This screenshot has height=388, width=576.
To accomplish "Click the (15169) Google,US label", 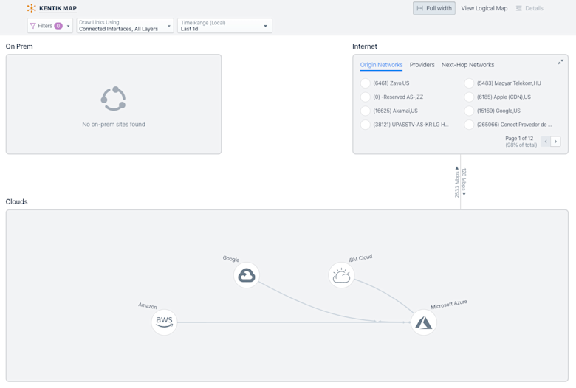I will 498,111.
